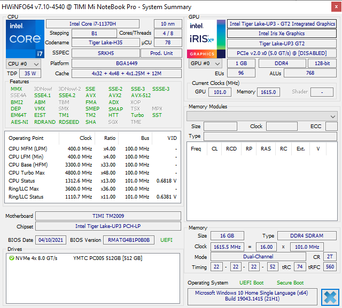Click the Clock column header
342x308 pixels.
[77, 138]
